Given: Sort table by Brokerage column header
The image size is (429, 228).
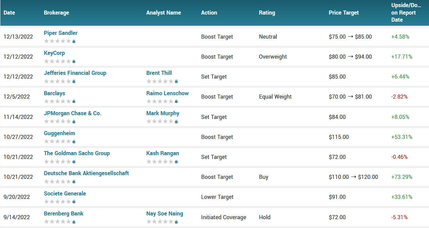Looking at the screenshot, I should (x=56, y=13).
